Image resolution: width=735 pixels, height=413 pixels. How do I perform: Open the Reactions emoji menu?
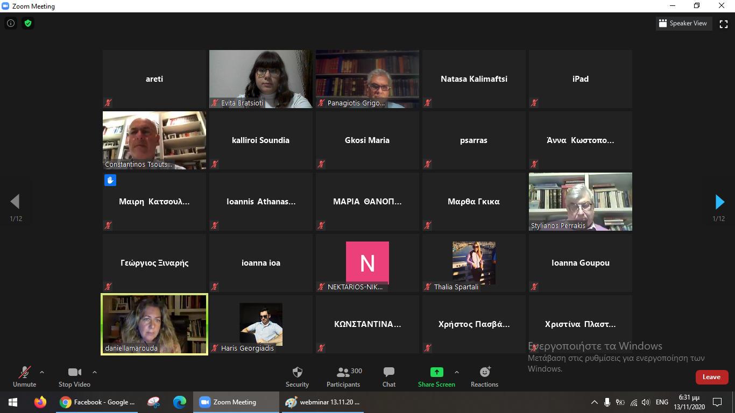coord(484,373)
